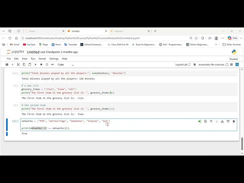Click the Jupyter logo
The height and width of the screenshot is (183, 244).
pos(15,52)
